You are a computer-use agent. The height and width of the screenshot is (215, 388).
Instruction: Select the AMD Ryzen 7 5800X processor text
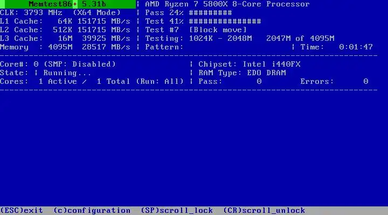227,4
